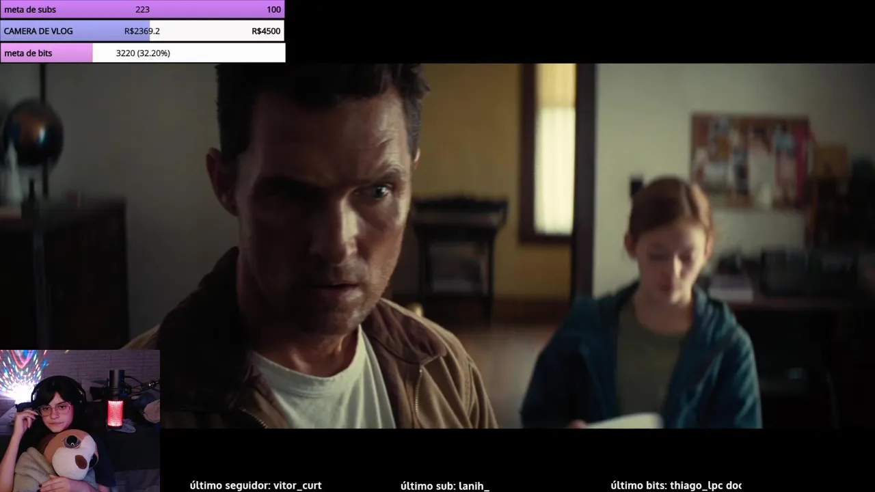875x492 pixels.
Task: Click the movie video frame
Action: pos(437,246)
